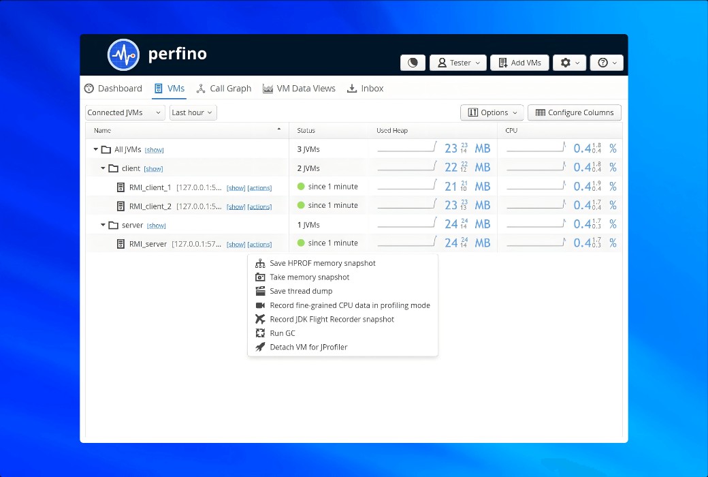
Task: Open the Connected JVMs dropdown
Action: [x=125, y=112]
